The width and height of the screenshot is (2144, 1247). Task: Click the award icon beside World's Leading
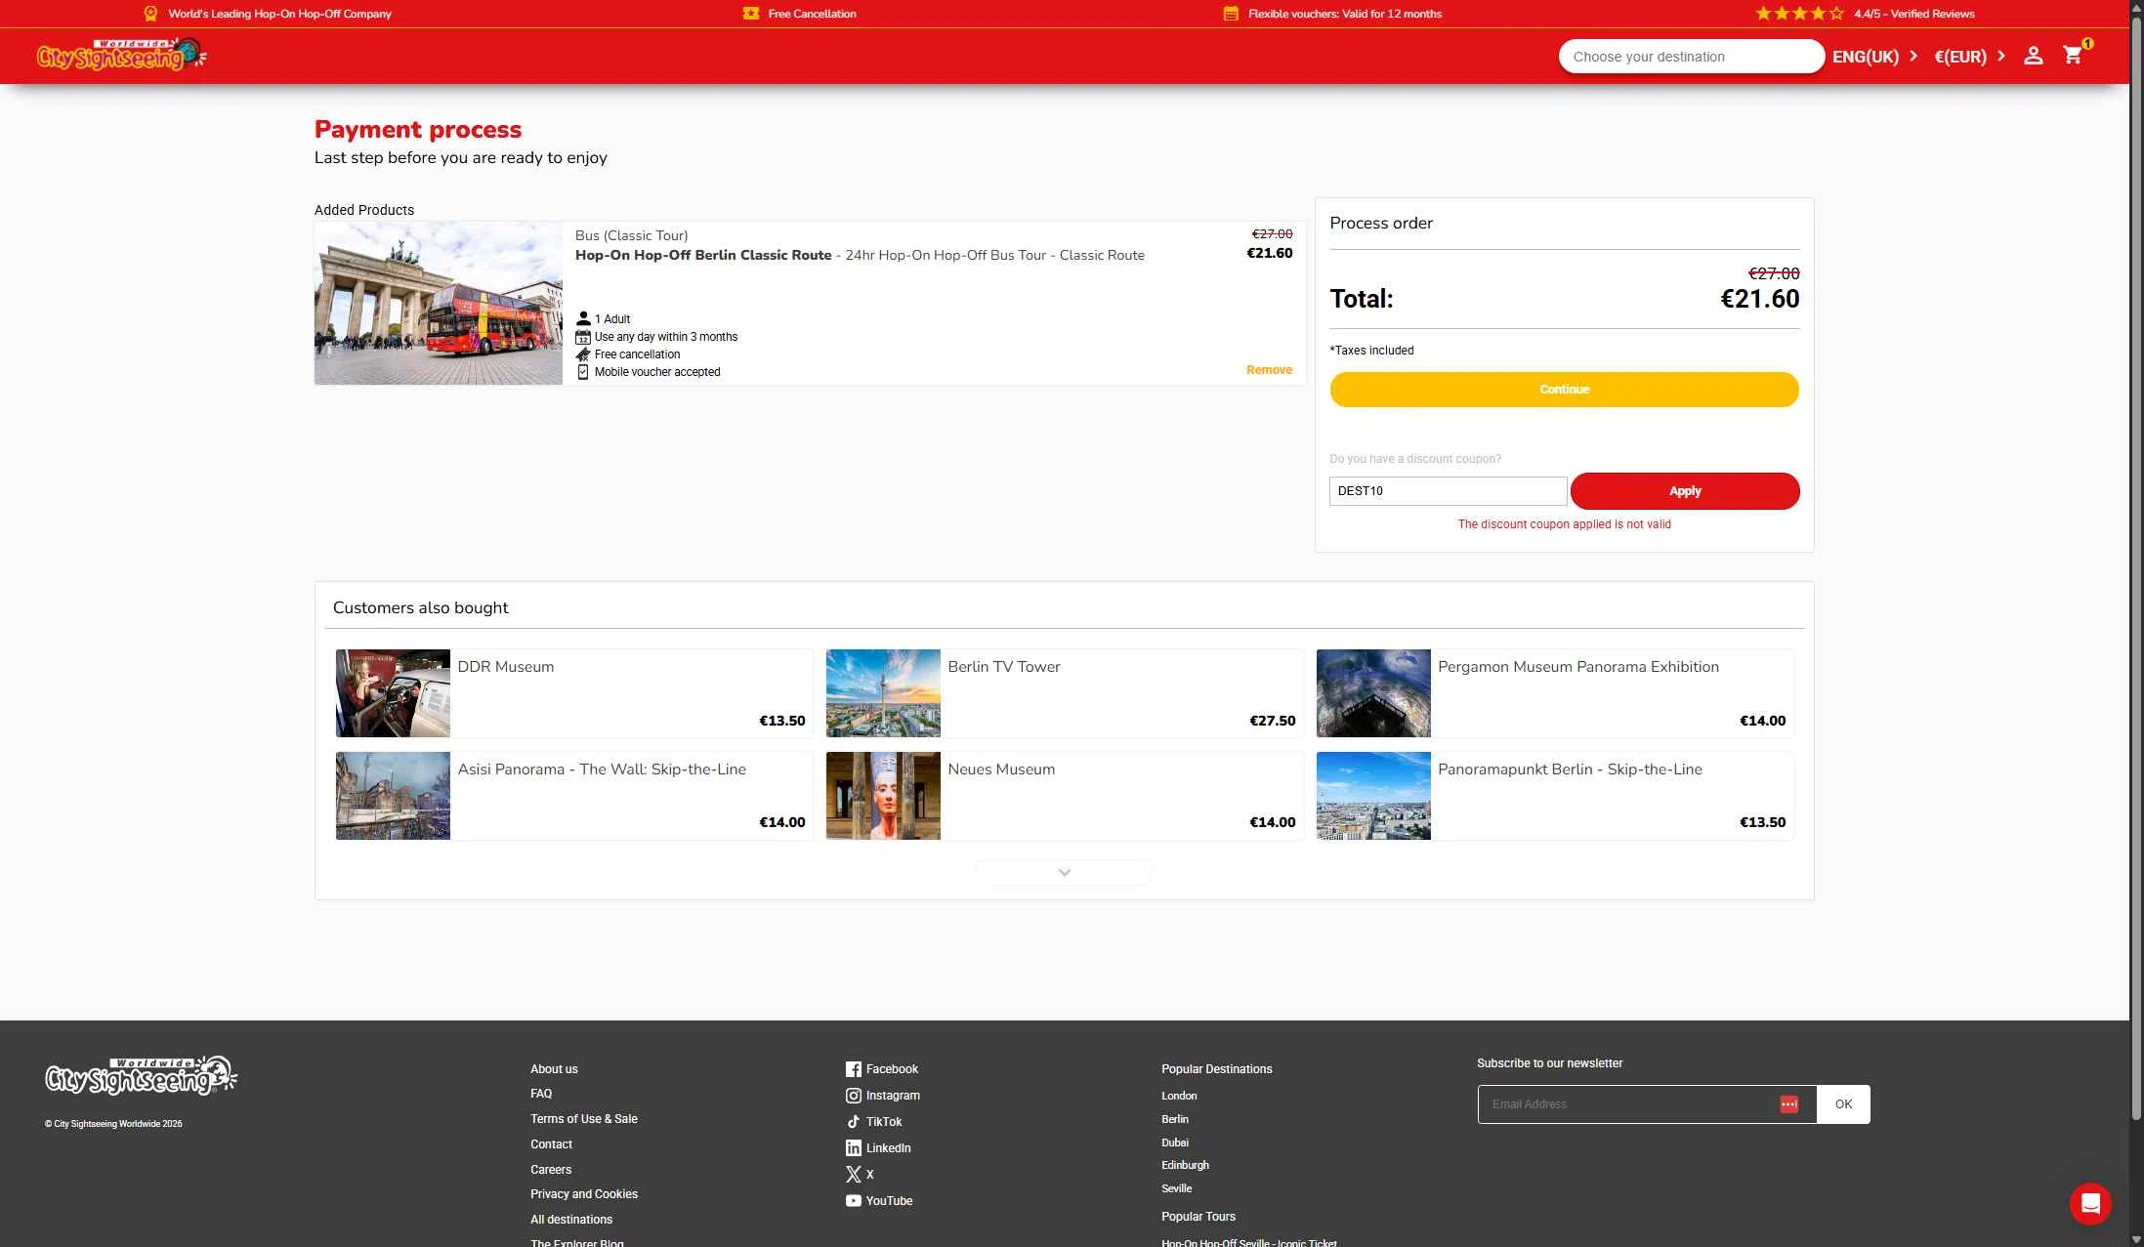coord(150,14)
